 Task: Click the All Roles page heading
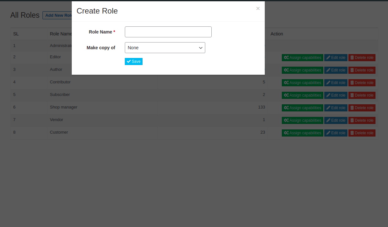[x=25, y=15]
